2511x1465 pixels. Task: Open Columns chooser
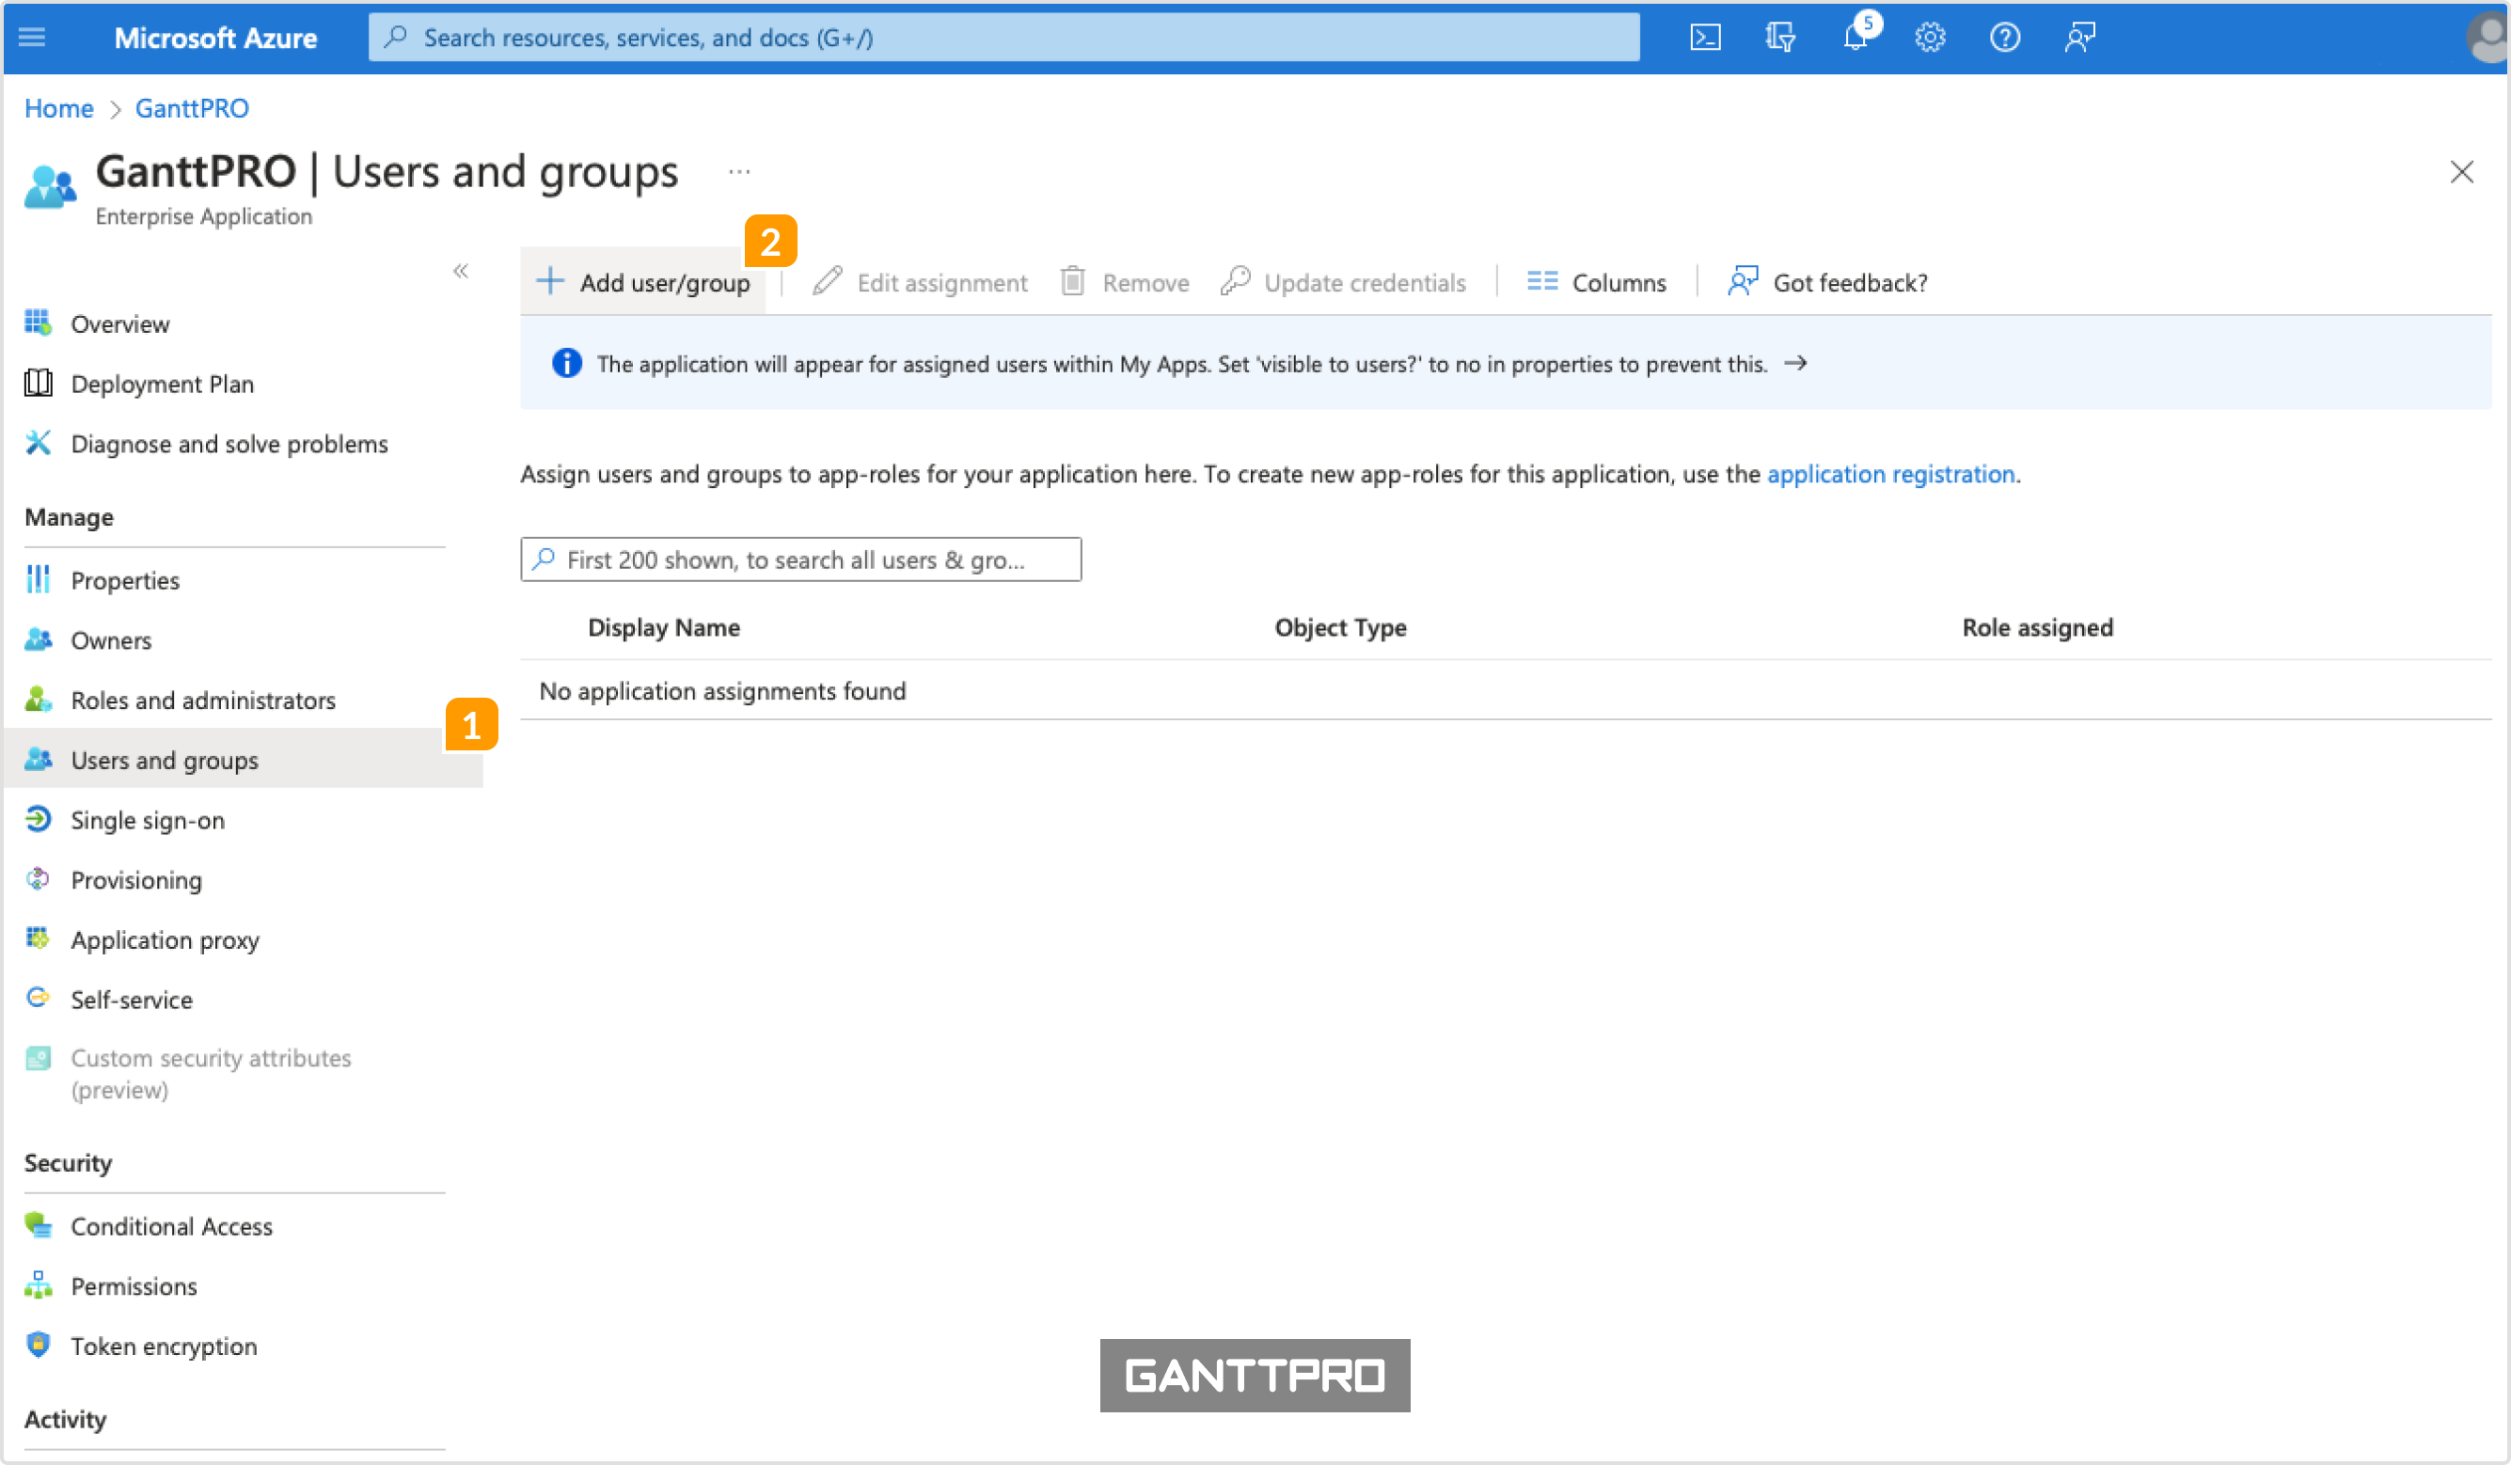[x=1596, y=283]
